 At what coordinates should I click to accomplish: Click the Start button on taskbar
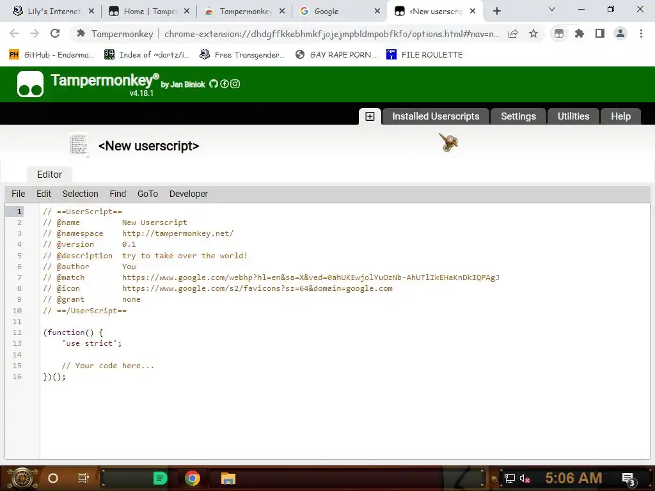pos(22,478)
